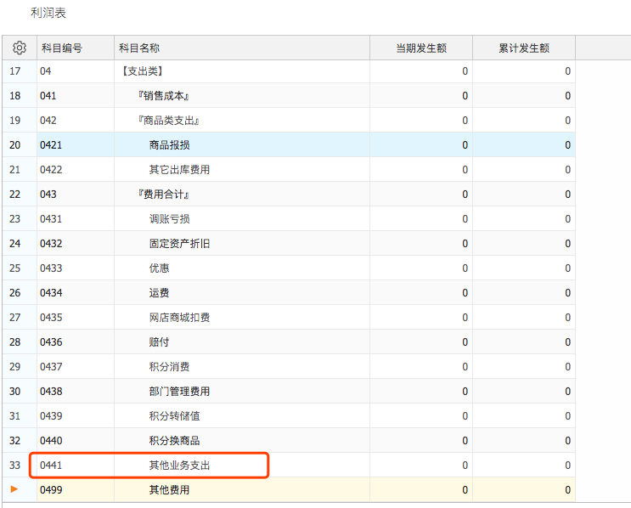This screenshot has height=508, width=631.
Task: Click the 累计发生额 column header
Action: [x=524, y=48]
